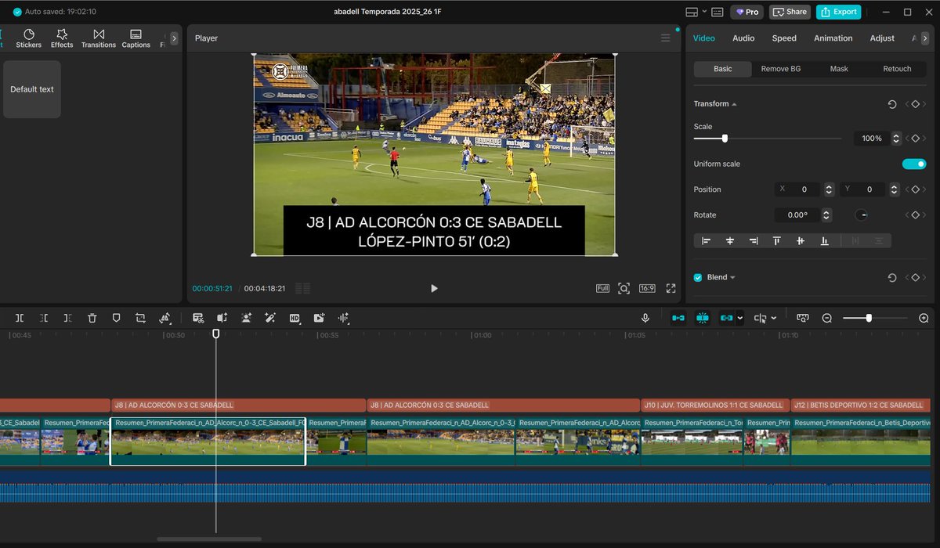Image resolution: width=940 pixels, height=548 pixels.
Task: Open the linkage options dropdown arrow
Action: click(x=740, y=318)
